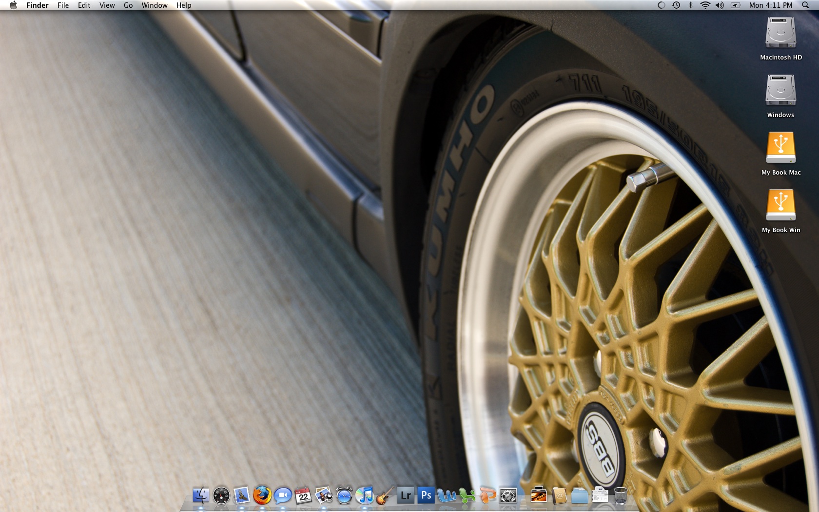The image size is (819, 512).
Task: Launch GarageBand guitar icon
Action: [x=385, y=495]
